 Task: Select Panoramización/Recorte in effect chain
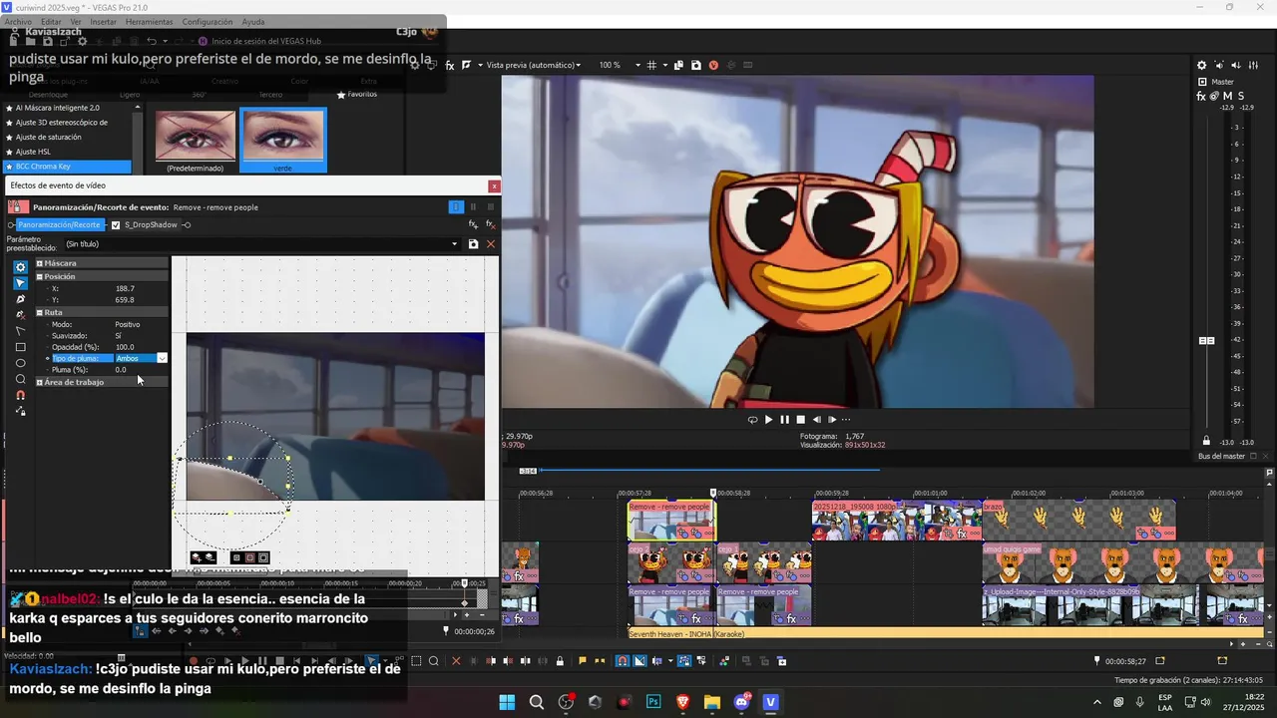pyautogui.click(x=59, y=224)
